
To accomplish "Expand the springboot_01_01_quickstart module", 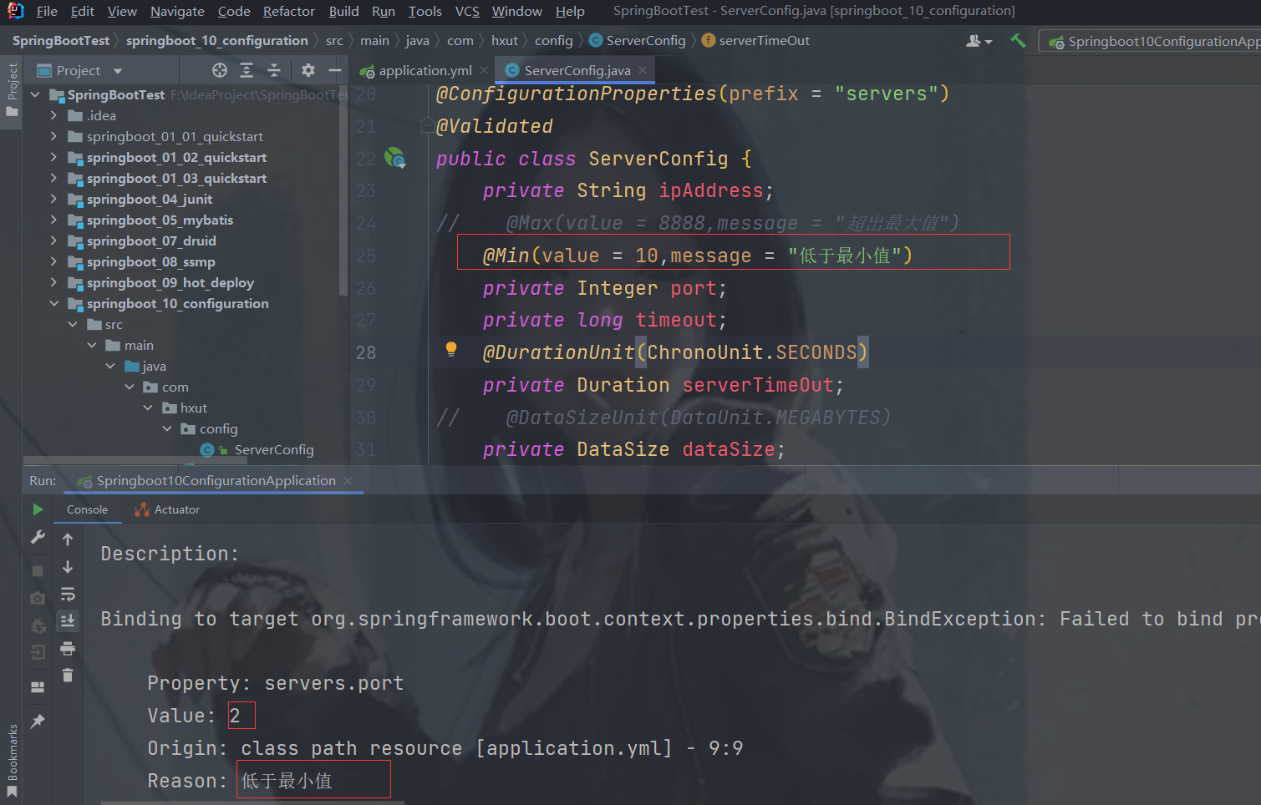I will point(53,136).
